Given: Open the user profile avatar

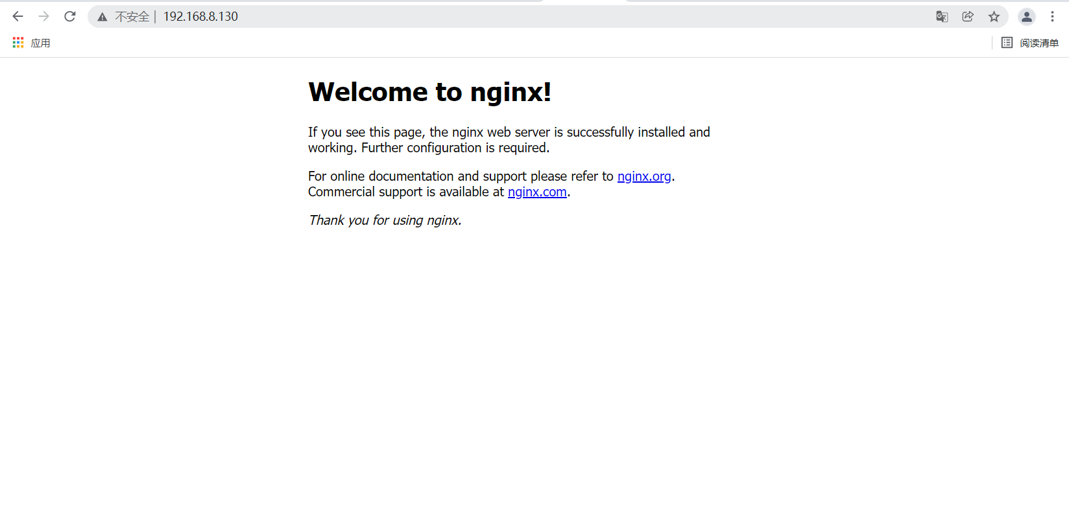Looking at the screenshot, I should point(1026,17).
